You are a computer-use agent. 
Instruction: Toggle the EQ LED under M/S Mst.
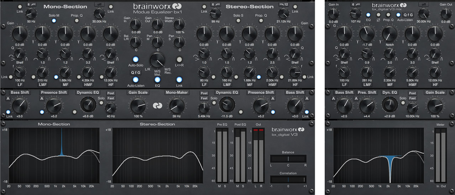point(157,80)
